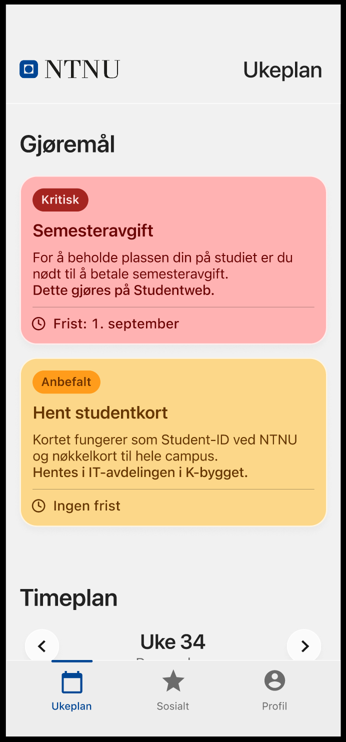Screen dimensions: 346x742
Task: Click 'Dette gjøres på Studentweb' text
Action: 123,290
